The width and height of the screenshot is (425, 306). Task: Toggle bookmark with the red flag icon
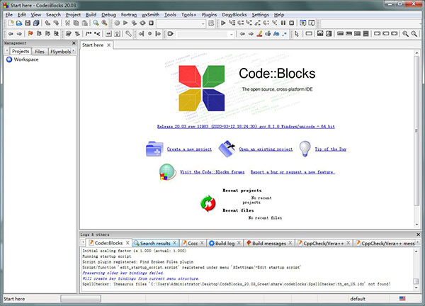tap(30, 33)
